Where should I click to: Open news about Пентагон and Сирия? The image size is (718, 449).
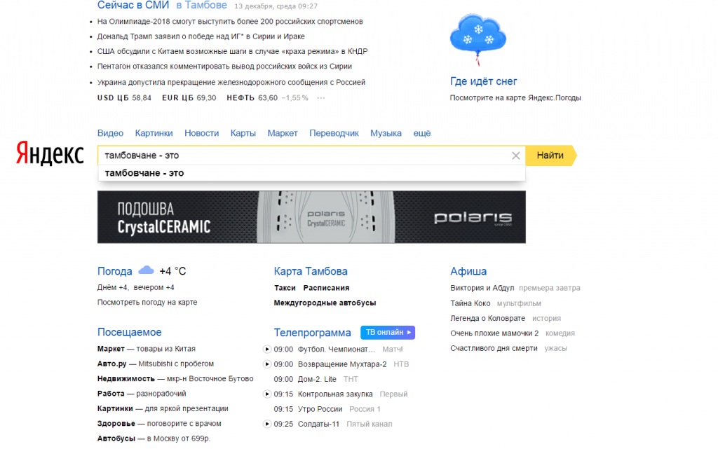tap(224, 67)
